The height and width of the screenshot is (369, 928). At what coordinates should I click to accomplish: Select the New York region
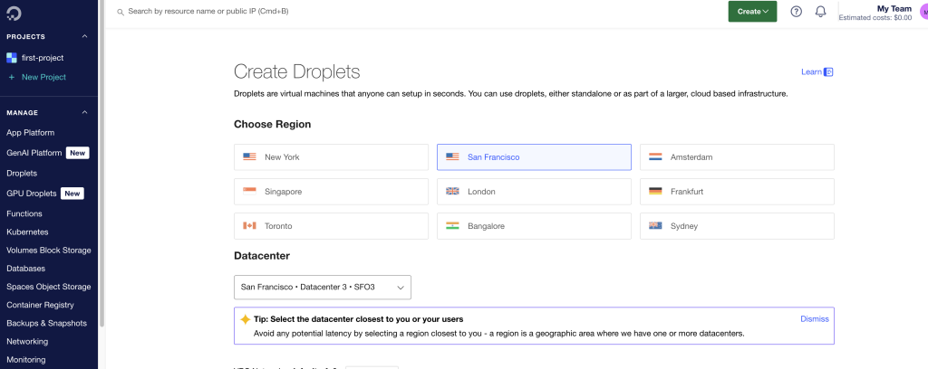pyautogui.click(x=331, y=157)
